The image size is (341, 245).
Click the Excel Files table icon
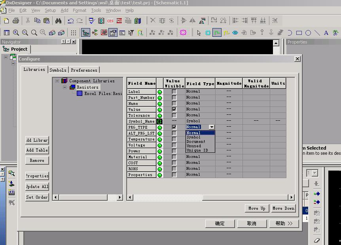pos(80,93)
